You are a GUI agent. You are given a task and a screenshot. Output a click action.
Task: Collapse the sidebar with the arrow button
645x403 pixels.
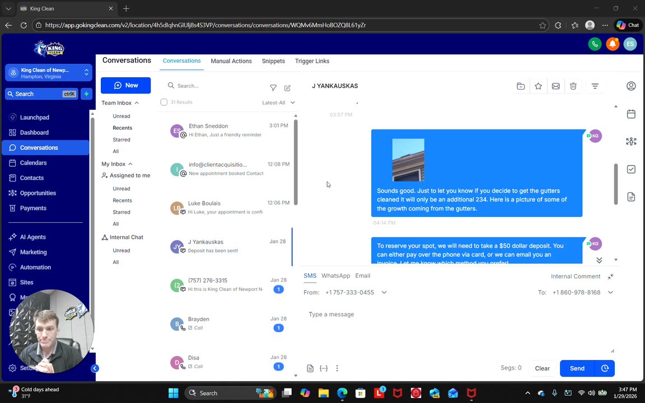pos(95,368)
